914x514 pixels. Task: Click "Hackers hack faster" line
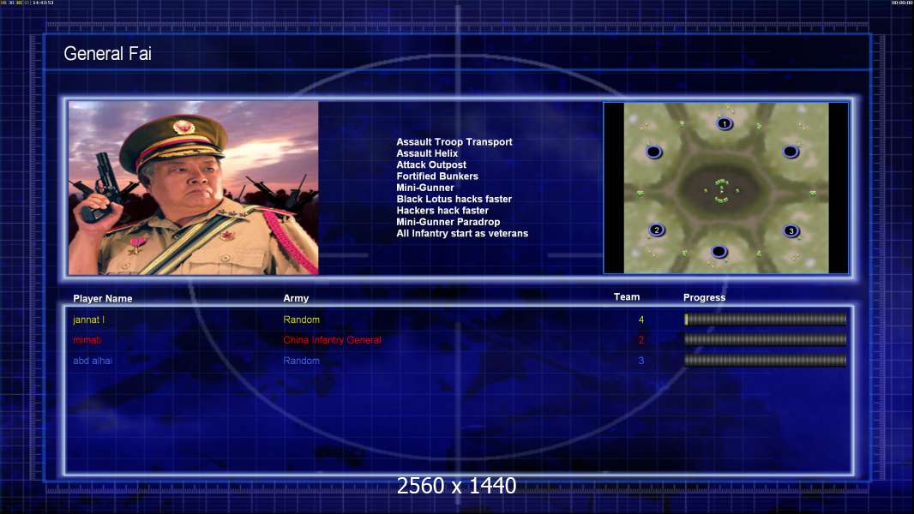click(x=442, y=210)
